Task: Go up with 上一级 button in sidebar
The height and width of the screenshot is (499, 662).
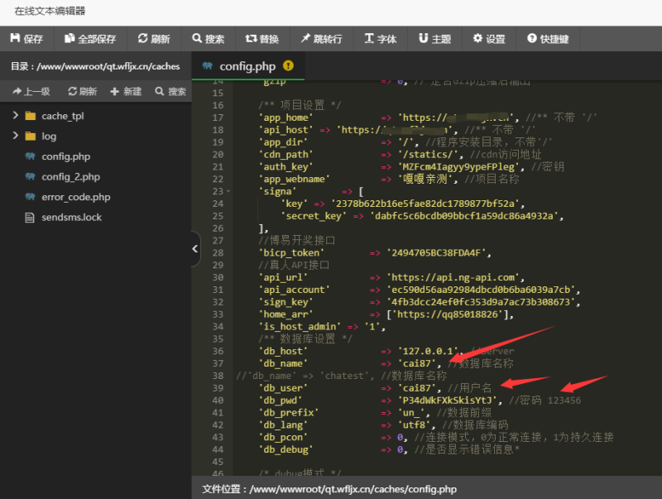Action: coord(31,92)
